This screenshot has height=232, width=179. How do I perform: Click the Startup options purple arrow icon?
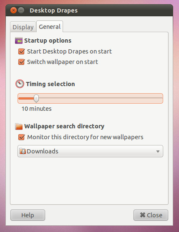point(19,41)
